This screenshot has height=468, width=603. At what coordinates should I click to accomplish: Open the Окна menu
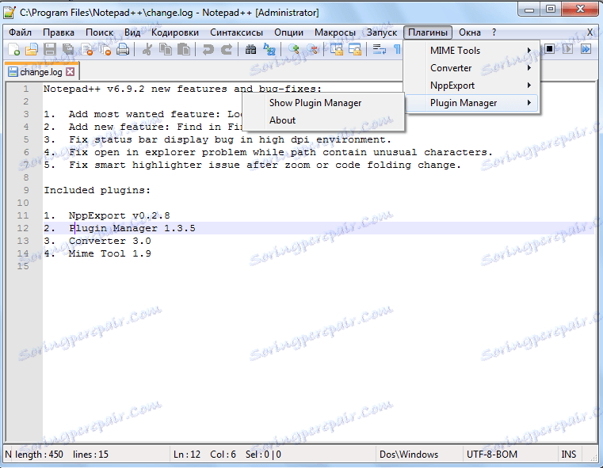coord(470,32)
